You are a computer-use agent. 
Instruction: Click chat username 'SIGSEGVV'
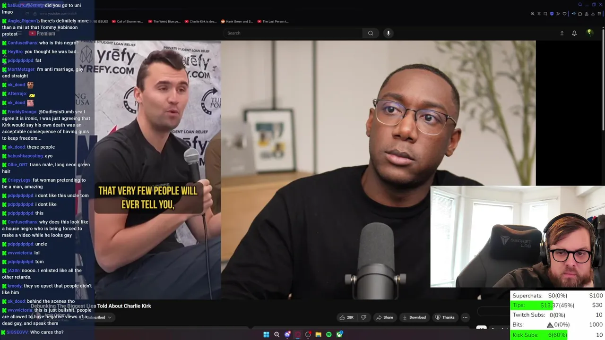coord(18,332)
